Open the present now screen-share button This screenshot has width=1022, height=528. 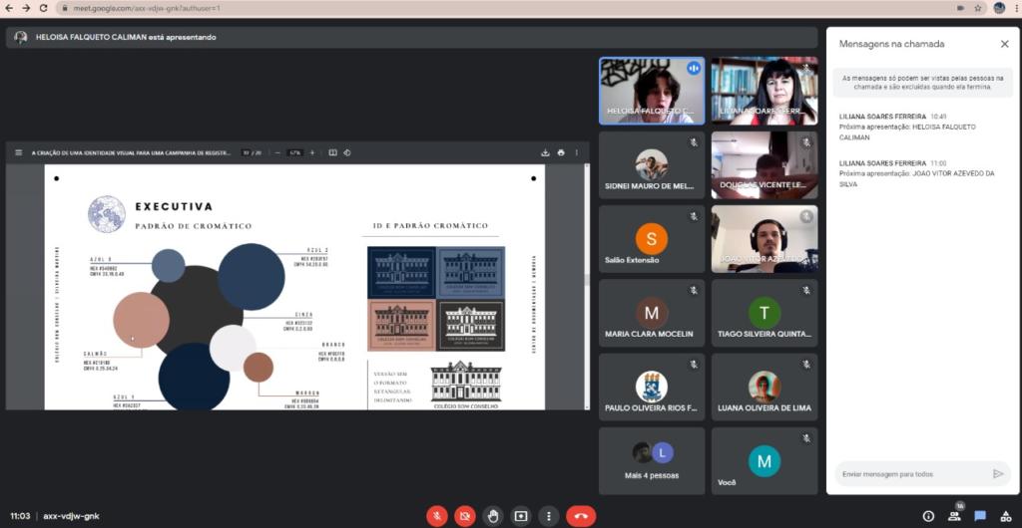(520, 516)
